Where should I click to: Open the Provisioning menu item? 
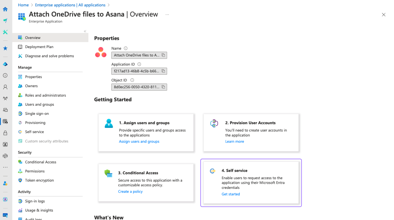35,123
